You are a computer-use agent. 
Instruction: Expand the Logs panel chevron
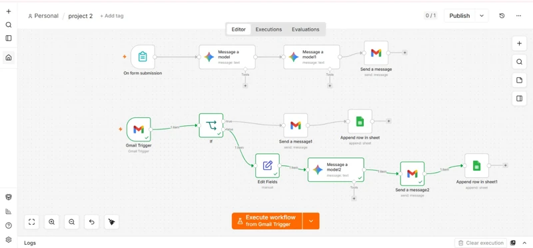pos(524,243)
